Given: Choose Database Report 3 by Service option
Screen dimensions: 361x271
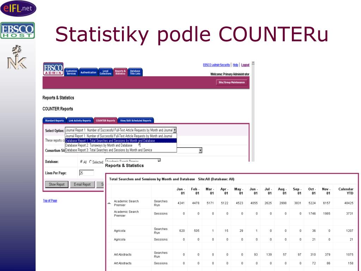Looking at the screenshot, I should point(121,150).
